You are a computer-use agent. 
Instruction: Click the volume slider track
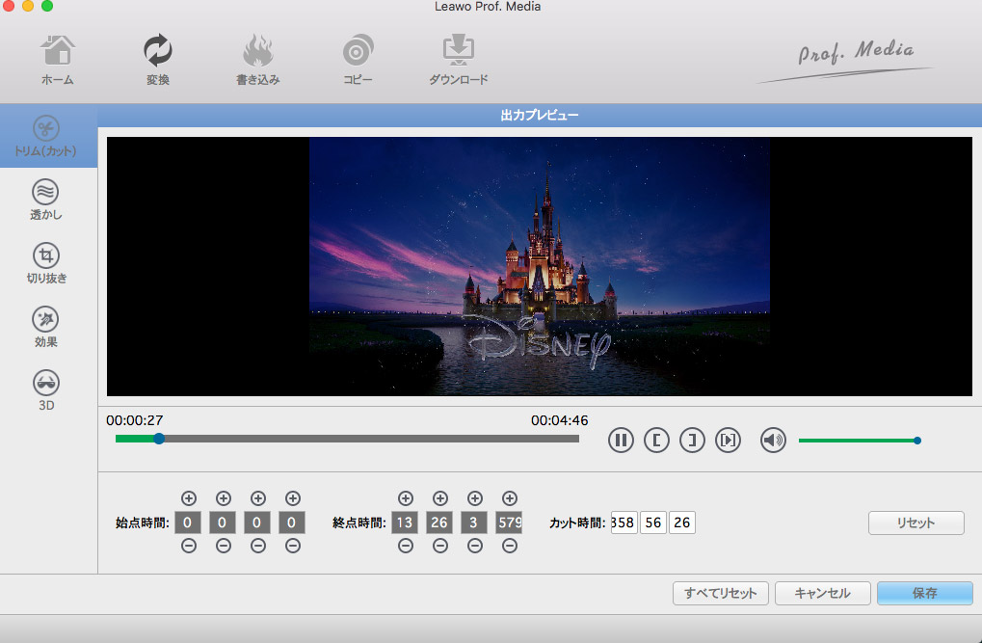[x=857, y=441]
